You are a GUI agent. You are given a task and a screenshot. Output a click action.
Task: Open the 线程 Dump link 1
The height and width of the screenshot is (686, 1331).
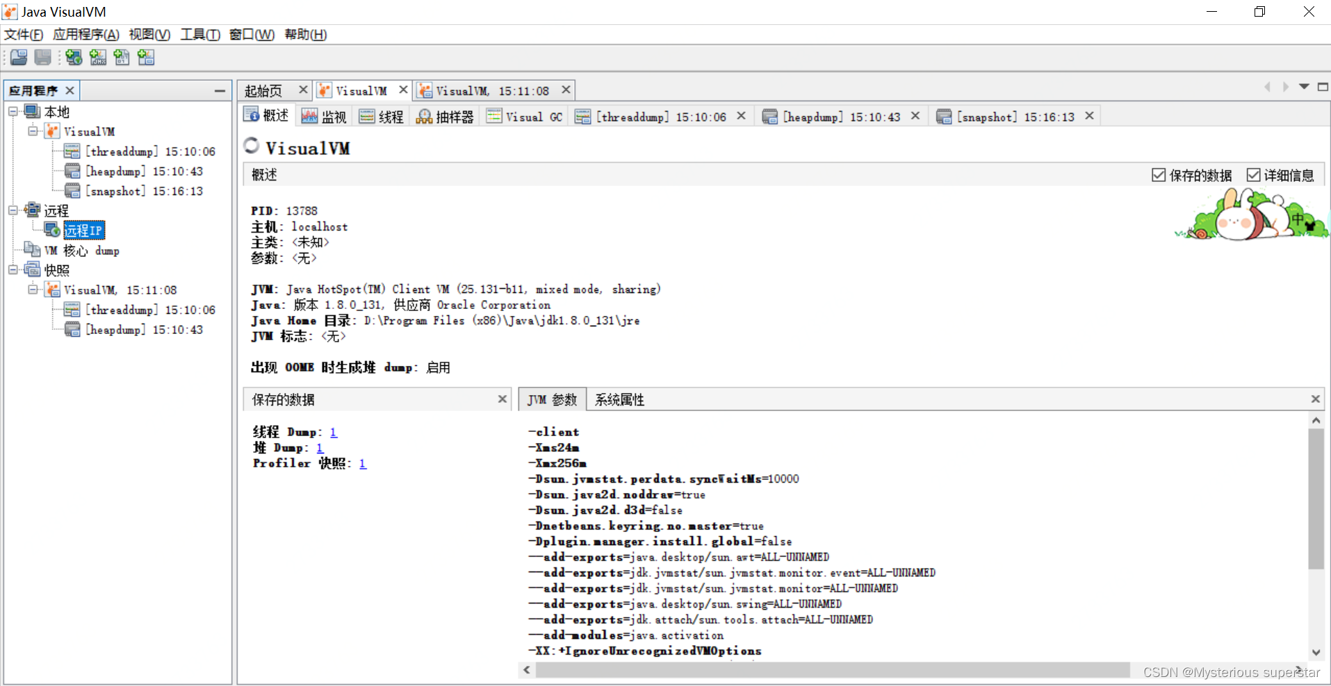tap(334, 432)
